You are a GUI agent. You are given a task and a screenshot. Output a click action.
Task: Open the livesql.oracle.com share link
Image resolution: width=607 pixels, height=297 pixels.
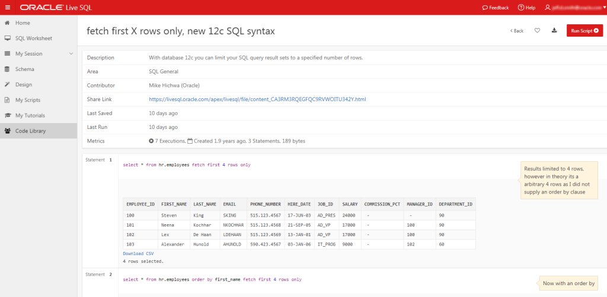point(257,99)
